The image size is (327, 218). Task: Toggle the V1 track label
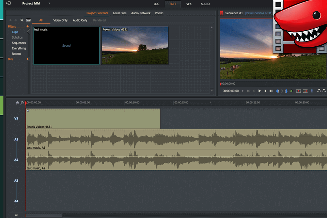pyautogui.click(x=16, y=119)
